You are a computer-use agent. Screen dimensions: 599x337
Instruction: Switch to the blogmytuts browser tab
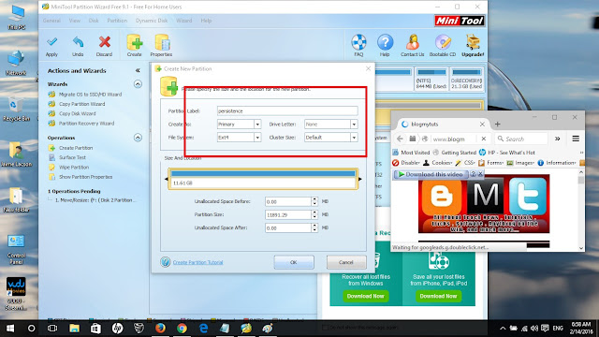(441, 125)
